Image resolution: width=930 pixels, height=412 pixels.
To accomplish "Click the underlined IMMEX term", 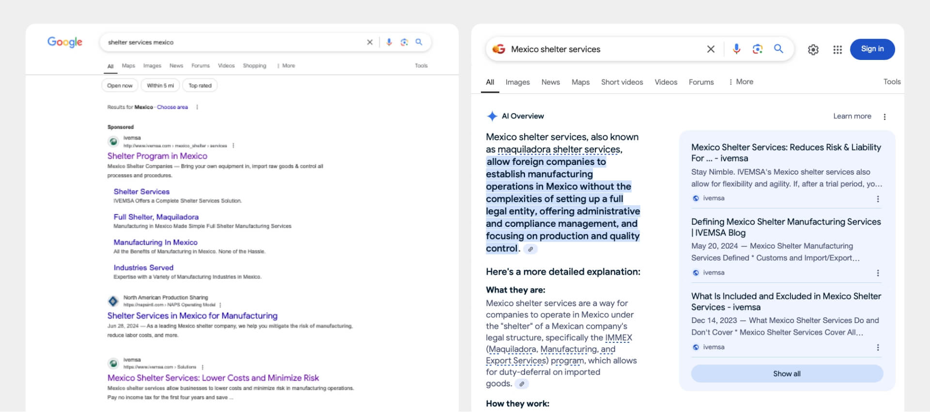I will click(619, 338).
